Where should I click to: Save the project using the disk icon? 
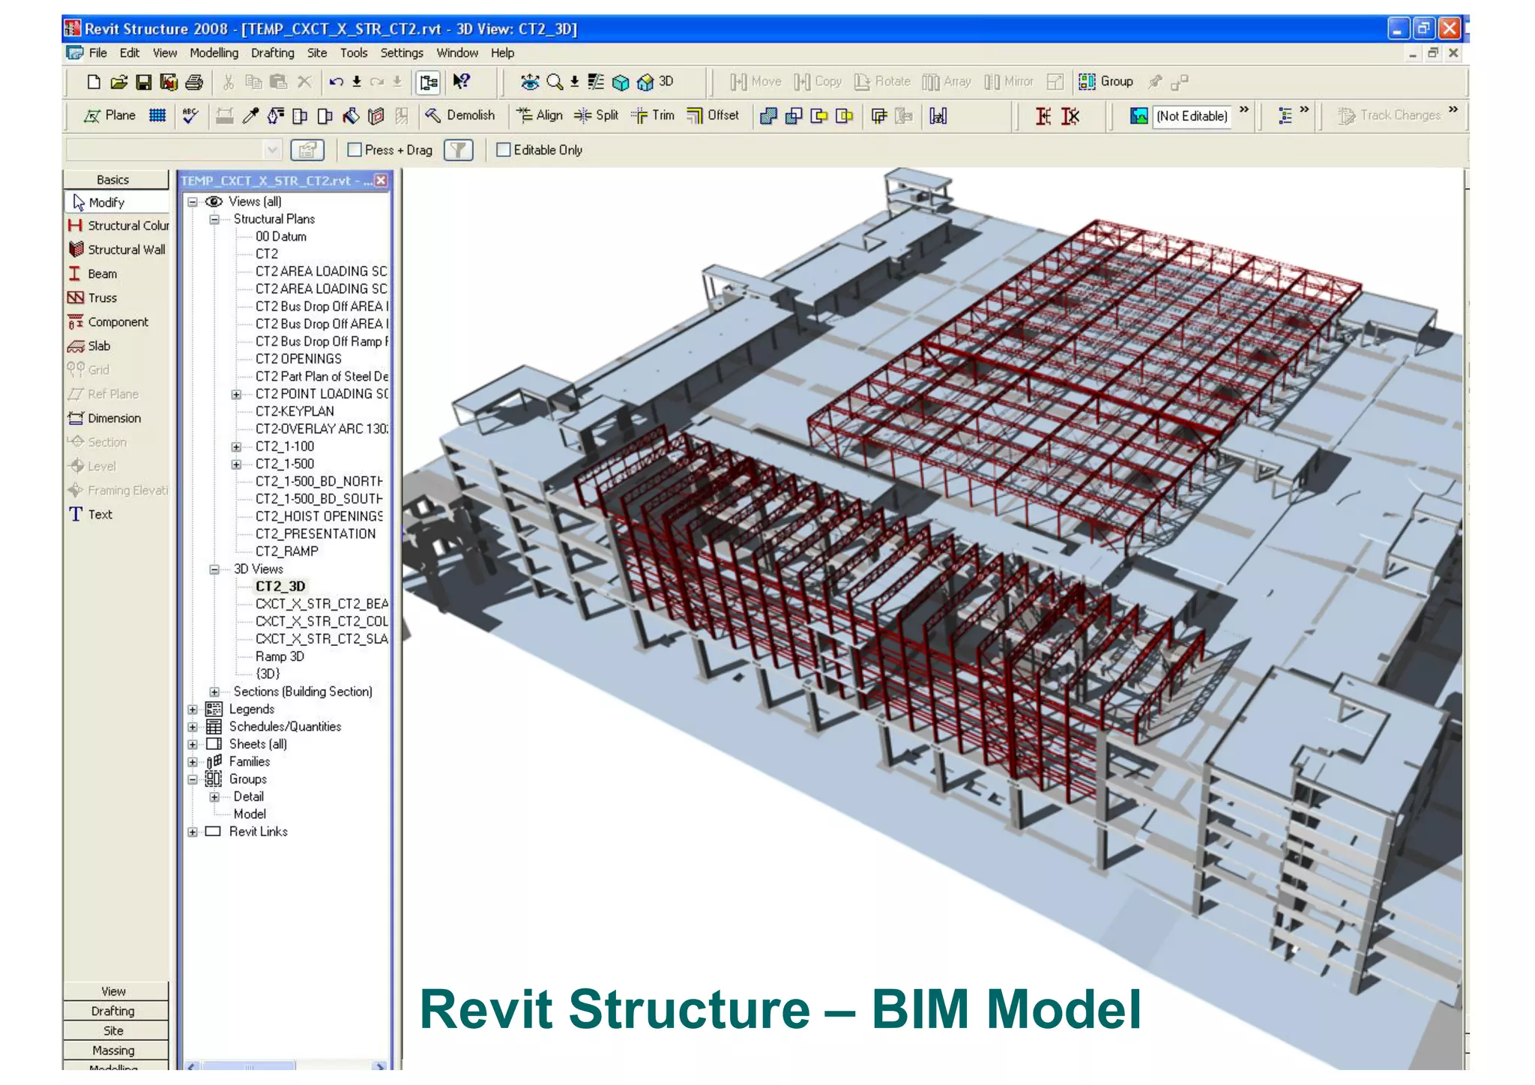click(143, 82)
